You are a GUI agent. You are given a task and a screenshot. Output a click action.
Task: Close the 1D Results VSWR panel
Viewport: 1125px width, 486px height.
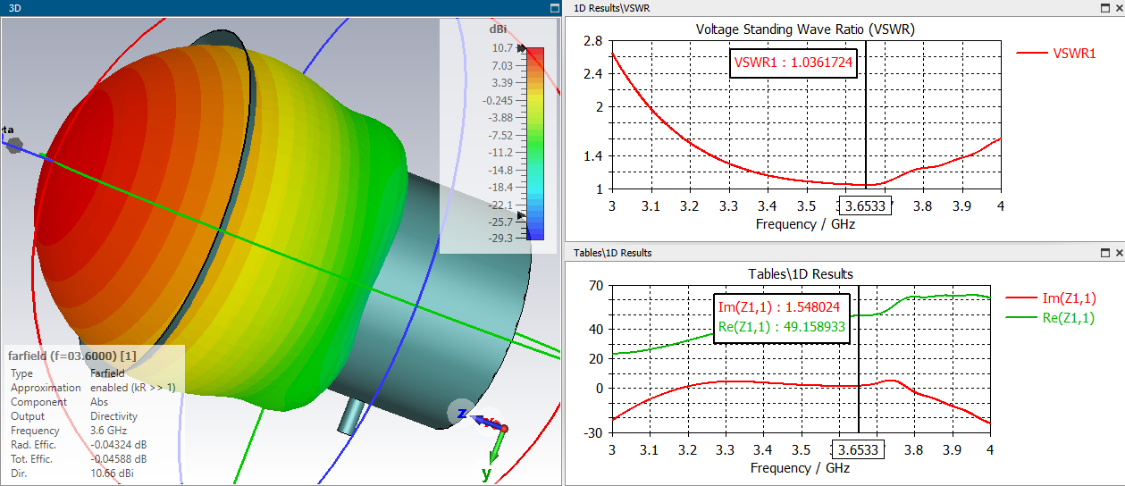1119,7
